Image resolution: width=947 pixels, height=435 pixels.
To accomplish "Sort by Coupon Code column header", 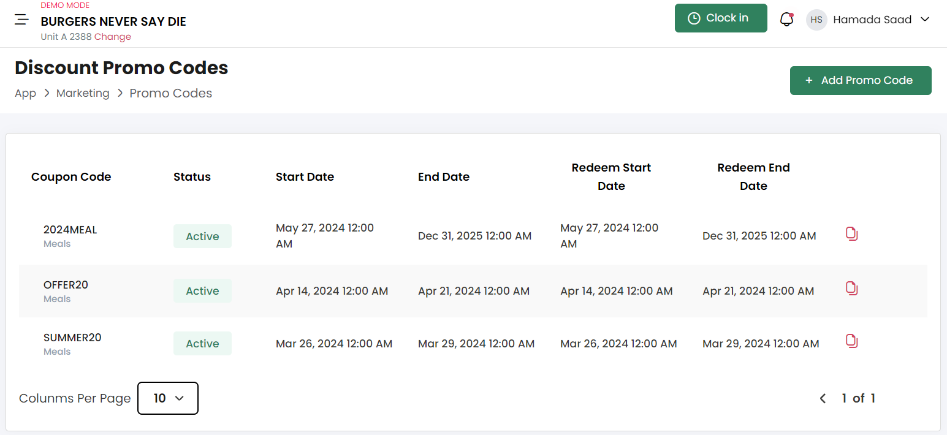I will 71,177.
